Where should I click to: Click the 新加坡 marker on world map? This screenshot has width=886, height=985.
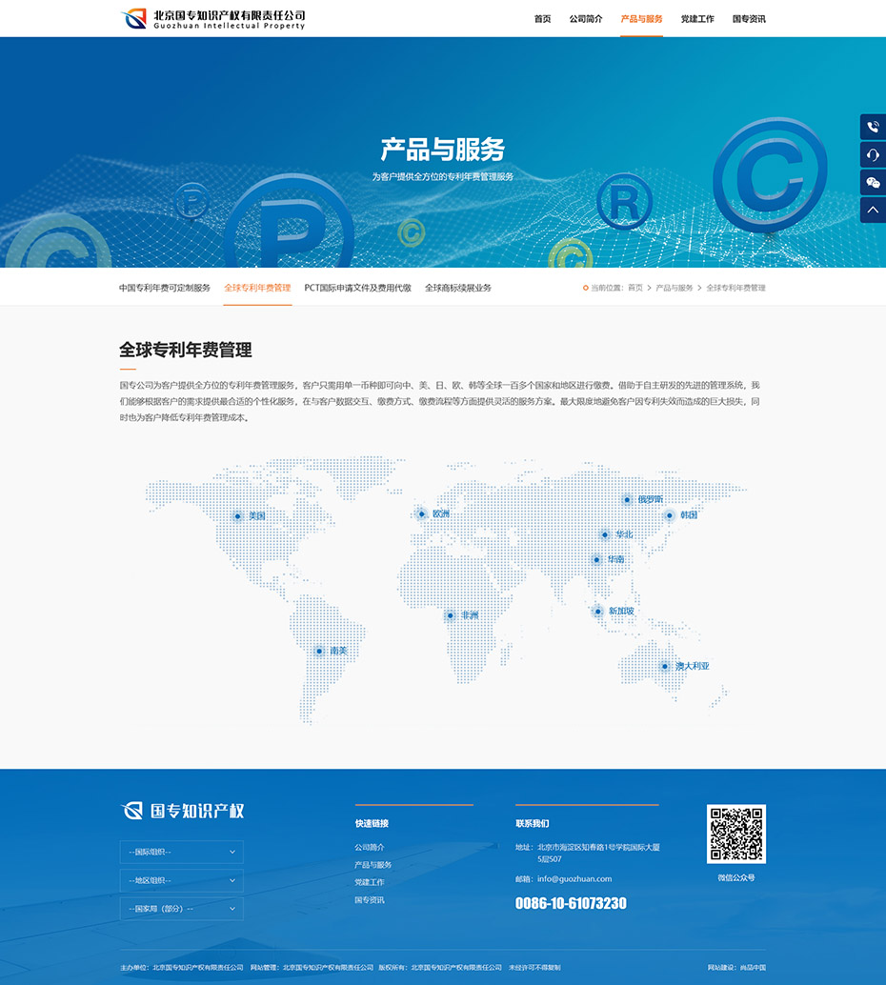pyautogui.click(x=598, y=611)
